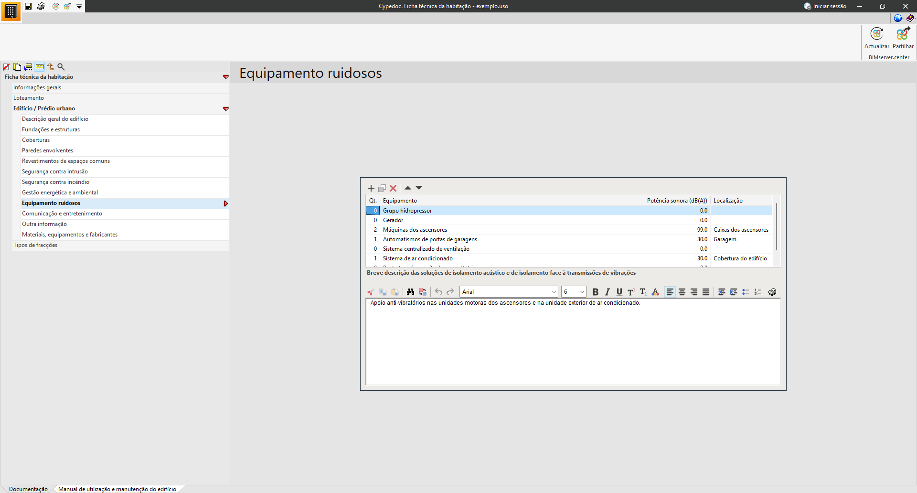
Task: Align the text to the left
Action: (670, 292)
